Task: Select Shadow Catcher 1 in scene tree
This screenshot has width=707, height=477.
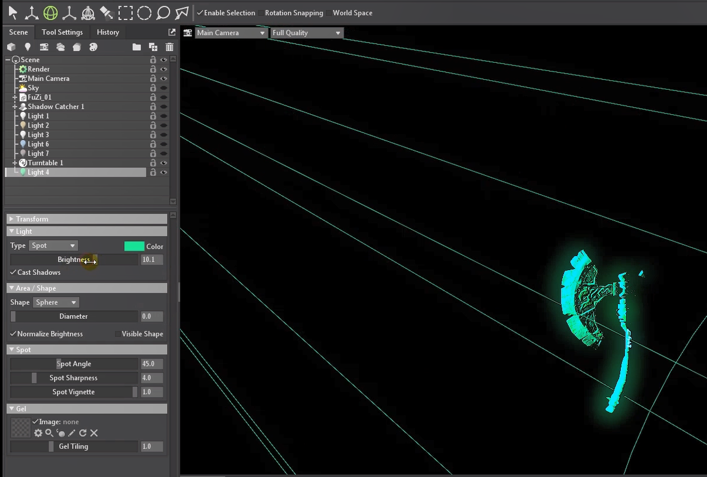Action: click(55, 107)
